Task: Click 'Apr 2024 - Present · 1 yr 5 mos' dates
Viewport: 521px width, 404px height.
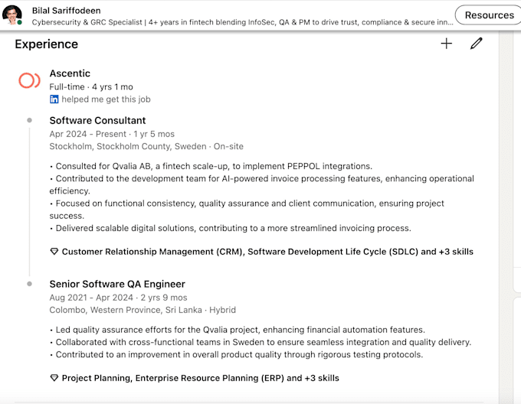Action: [112, 134]
